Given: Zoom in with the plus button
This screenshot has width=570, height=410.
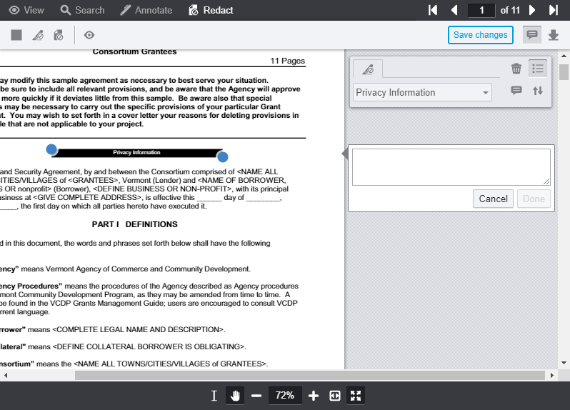Looking at the screenshot, I should [x=314, y=396].
